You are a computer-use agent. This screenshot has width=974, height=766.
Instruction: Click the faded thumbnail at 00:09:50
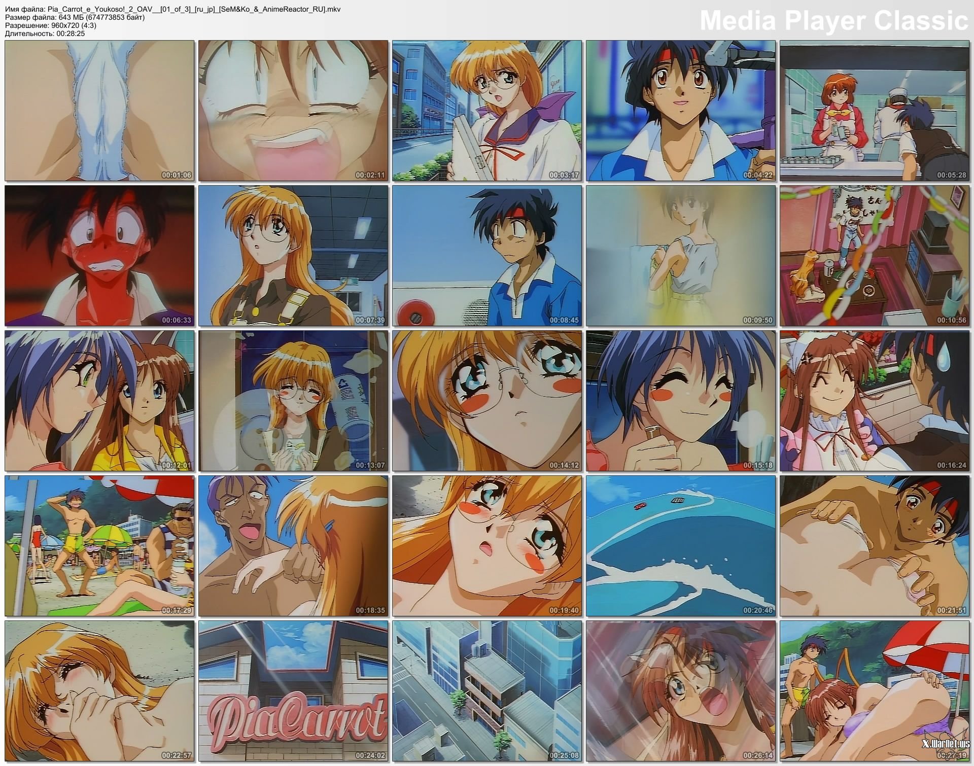(x=681, y=256)
